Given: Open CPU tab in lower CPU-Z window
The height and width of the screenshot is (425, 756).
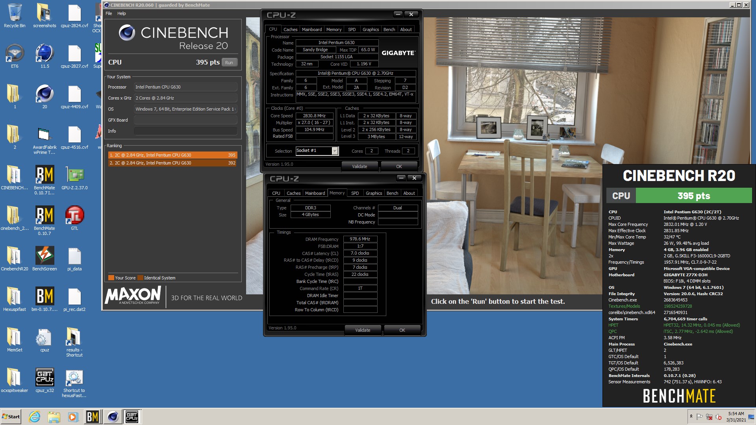Looking at the screenshot, I should click(x=276, y=193).
